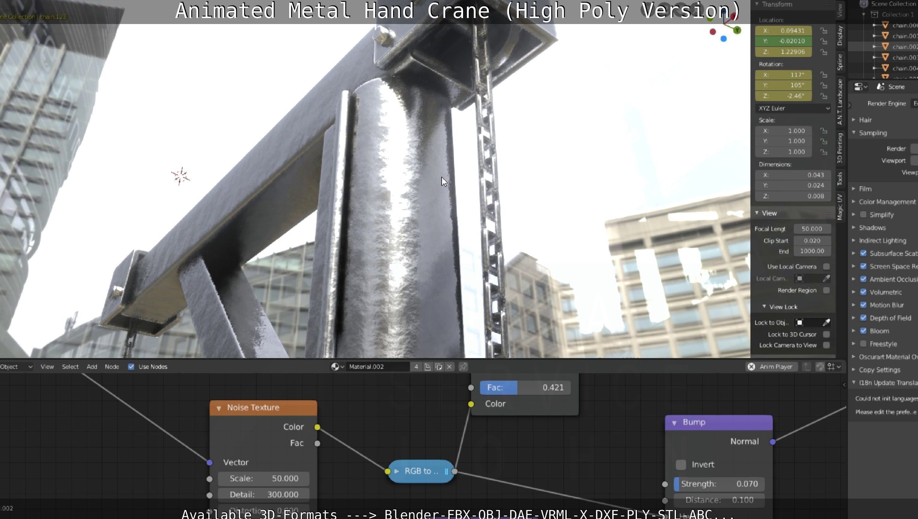The height and width of the screenshot is (519, 918).
Task: Switch to the Tools sidebar tab
Action: [840, 178]
